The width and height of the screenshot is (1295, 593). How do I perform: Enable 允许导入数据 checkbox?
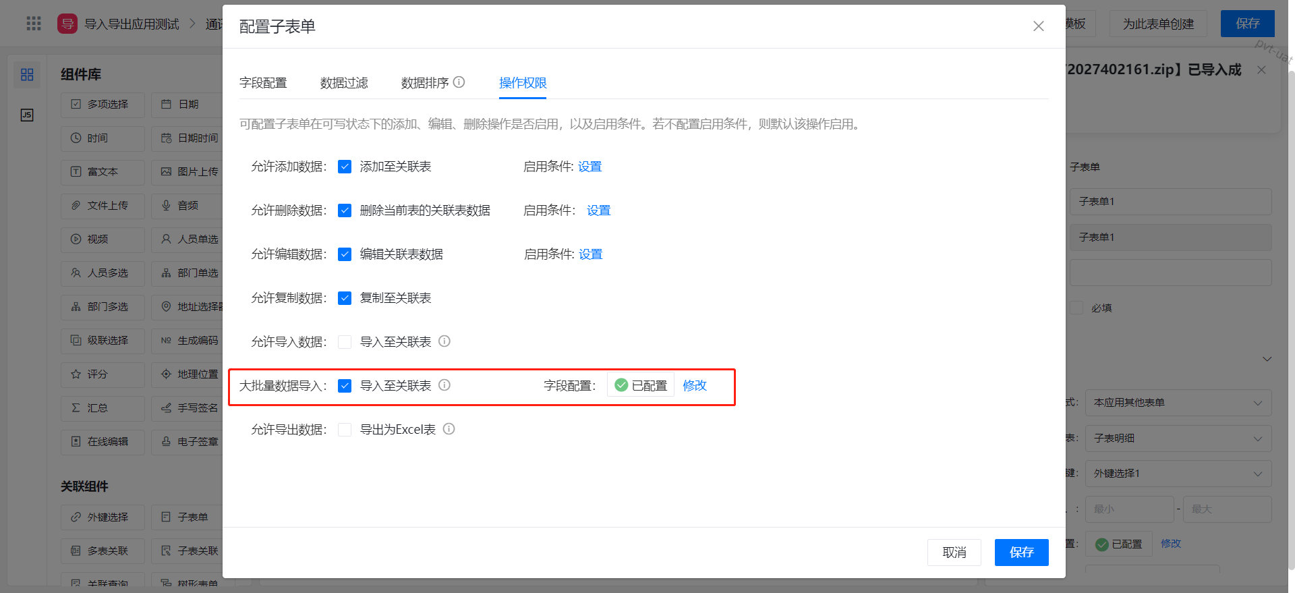point(345,342)
